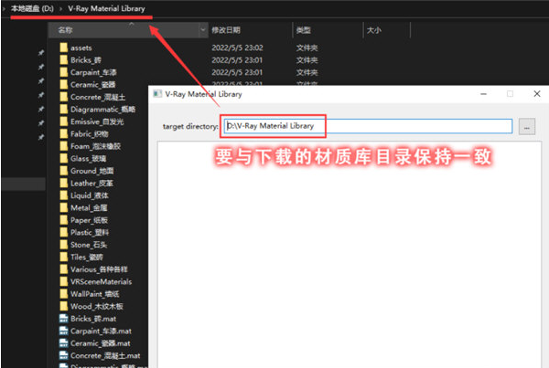Select the Foam folder icon
This screenshot has height=368, width=549.
click(64, 146)
